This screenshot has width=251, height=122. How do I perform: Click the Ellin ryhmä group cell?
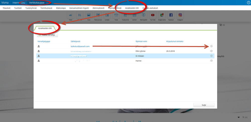pyautogui.click(x=140, y=51)
